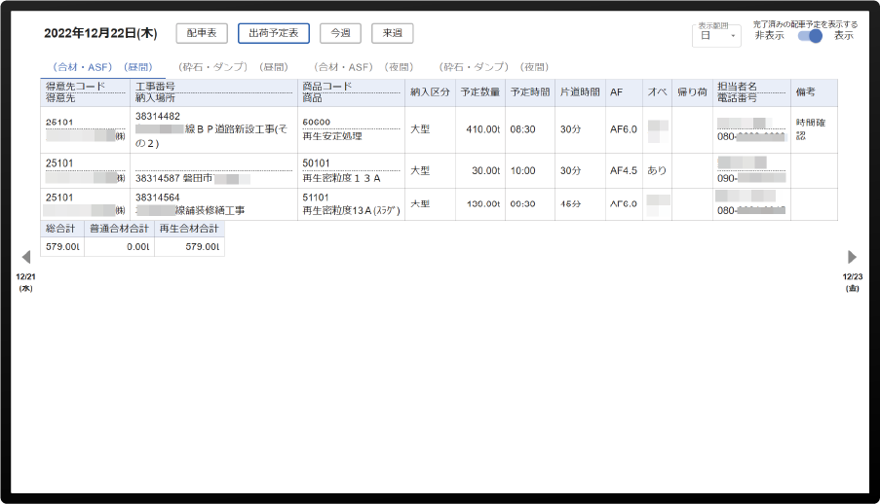Click the 予定数量 column header
Screen dimensions: 880x504
click(479, 91)
